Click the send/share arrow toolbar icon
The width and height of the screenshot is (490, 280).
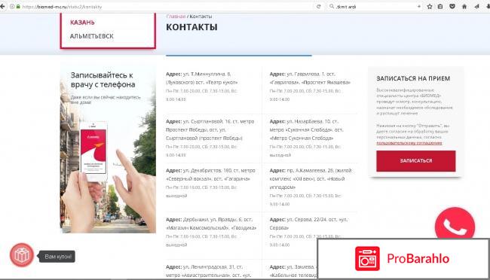click(476, 7)
